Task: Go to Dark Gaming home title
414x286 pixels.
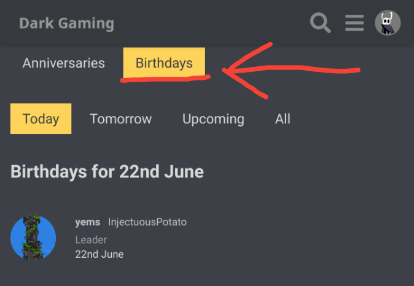Action: click(66, 23)
